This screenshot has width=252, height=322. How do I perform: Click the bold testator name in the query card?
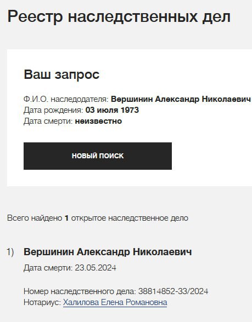(x=181, y=99)
